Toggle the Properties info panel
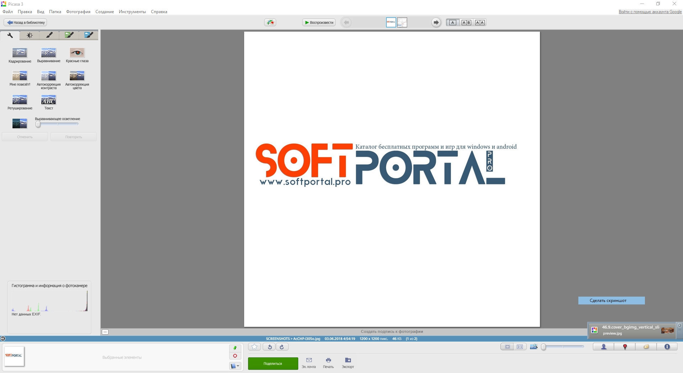 coord(667,347)
